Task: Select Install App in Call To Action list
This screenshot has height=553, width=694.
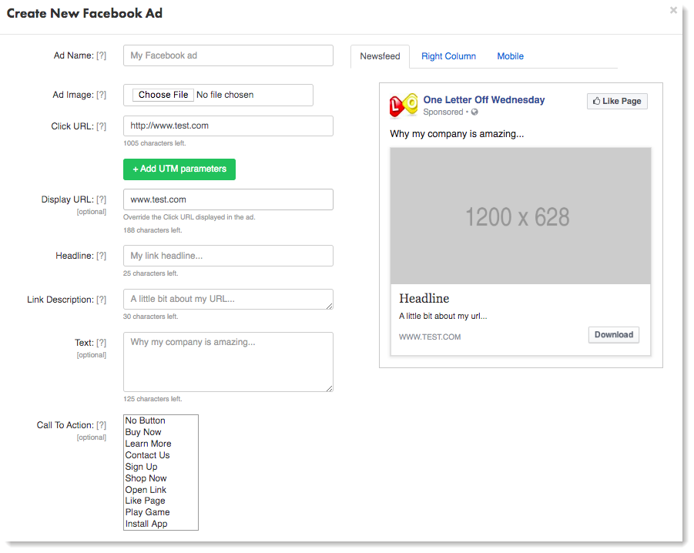Action: click(161, 524)
